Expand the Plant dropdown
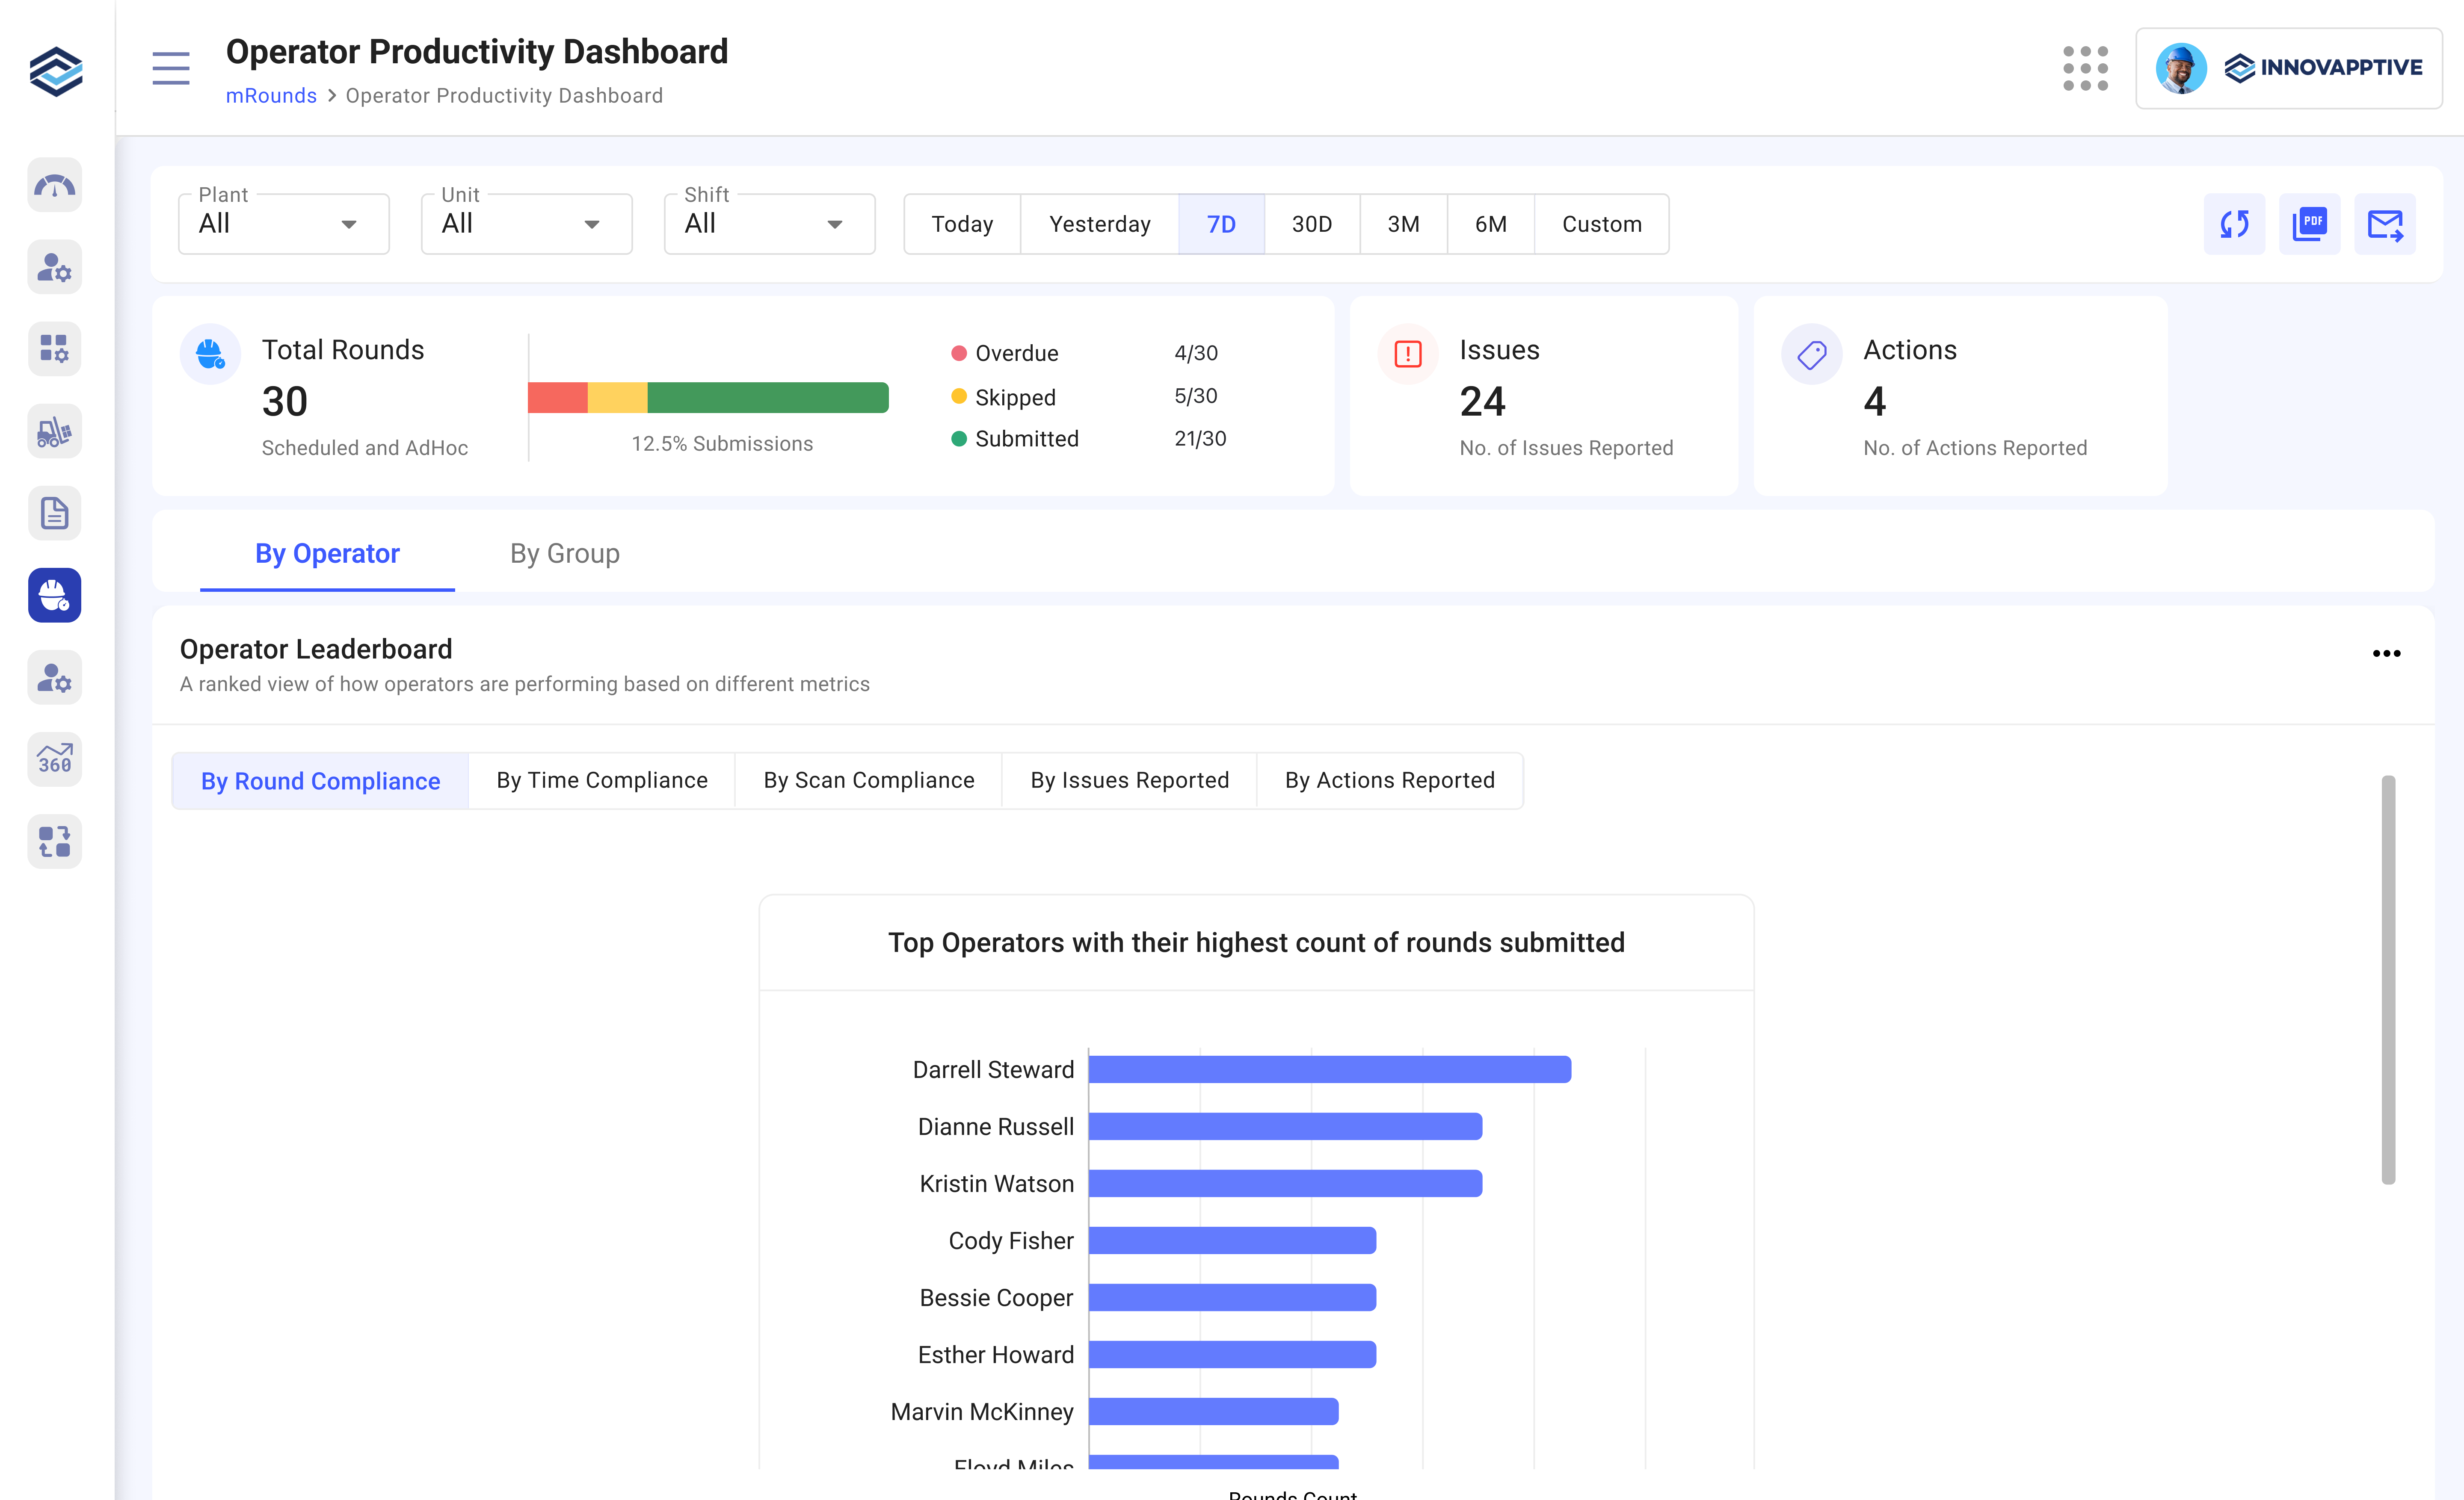2464x1500 pixels. pos(283,224)
